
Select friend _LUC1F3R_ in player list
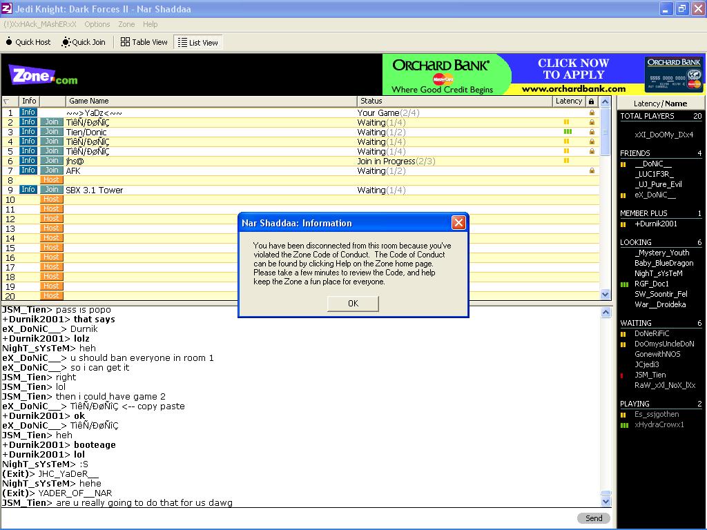coord(655,174)
